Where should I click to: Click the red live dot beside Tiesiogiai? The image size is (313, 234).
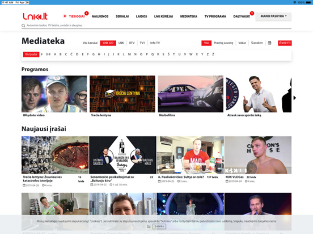point(65,16)
